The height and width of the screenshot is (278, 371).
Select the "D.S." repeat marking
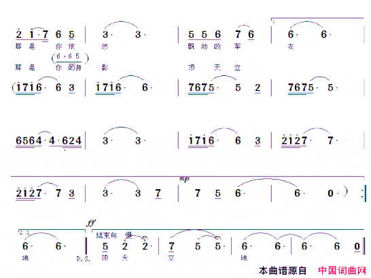click(84, 259)
